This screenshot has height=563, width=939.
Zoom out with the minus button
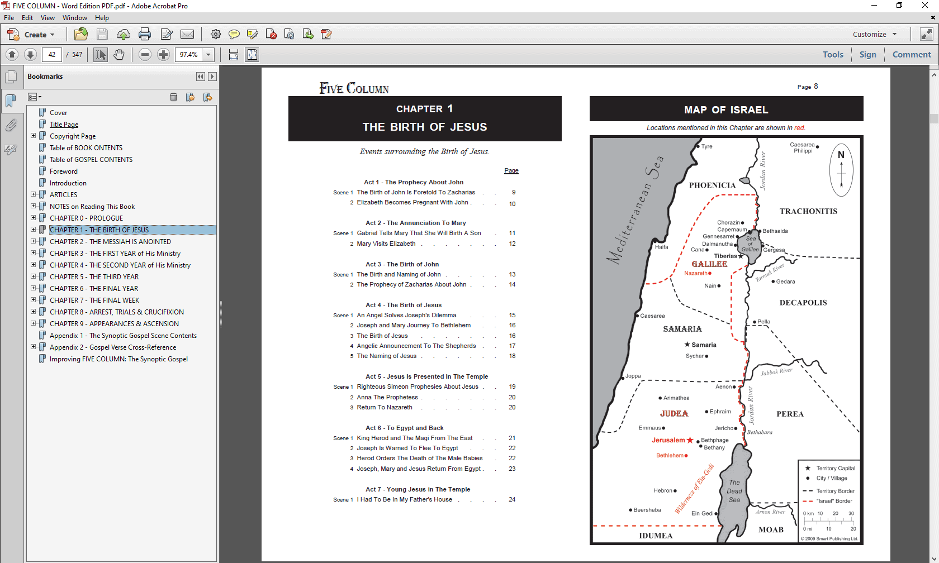tap(145, 55)
